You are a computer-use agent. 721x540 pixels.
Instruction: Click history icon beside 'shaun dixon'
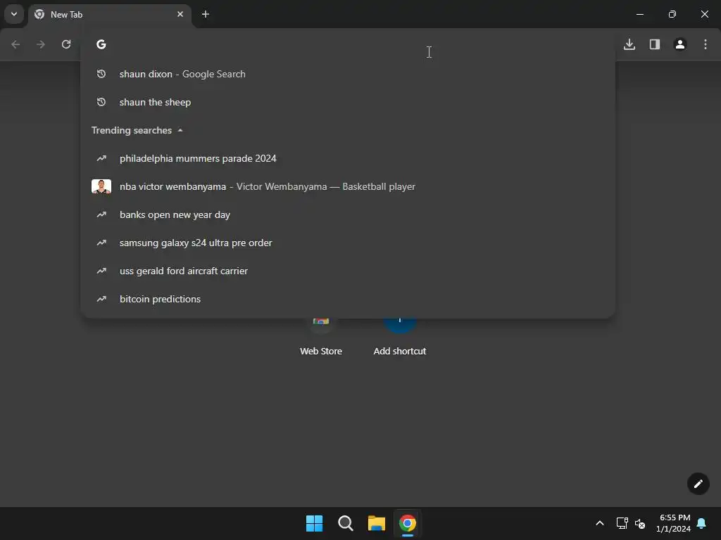[x=101, y=74]
